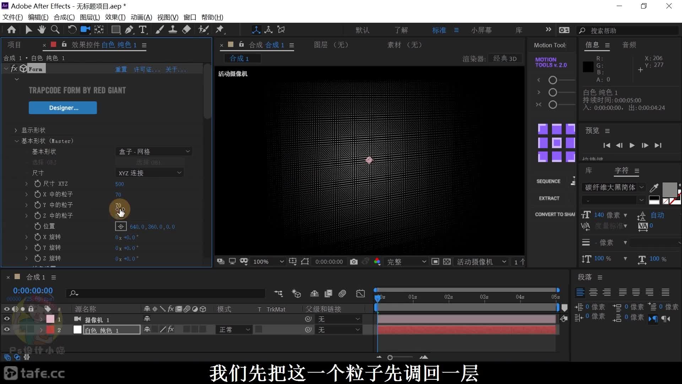The width and height of the screenshot is (682, 384).
Task: Enable motion blur switch in timeline header
Action: pos(342,293)
